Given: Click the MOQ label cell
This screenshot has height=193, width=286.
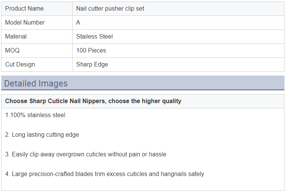Looking at the screenshot, I should pyautogui.click(x=37, y=51).
